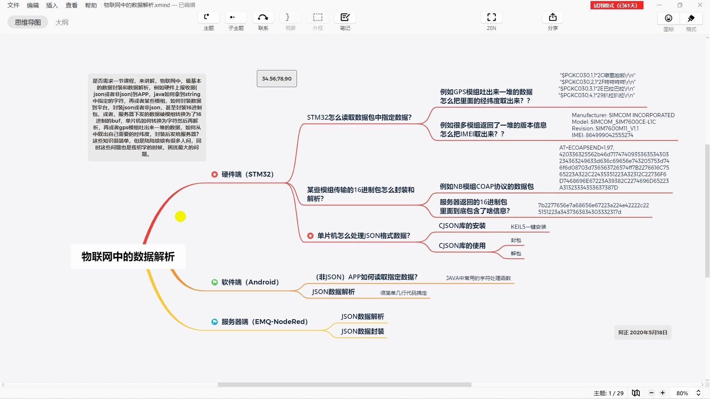Image resolution: width=710 pixels, height=399 pixels.
Task: Open the 编辑 menu
Action: pos(33,5)
